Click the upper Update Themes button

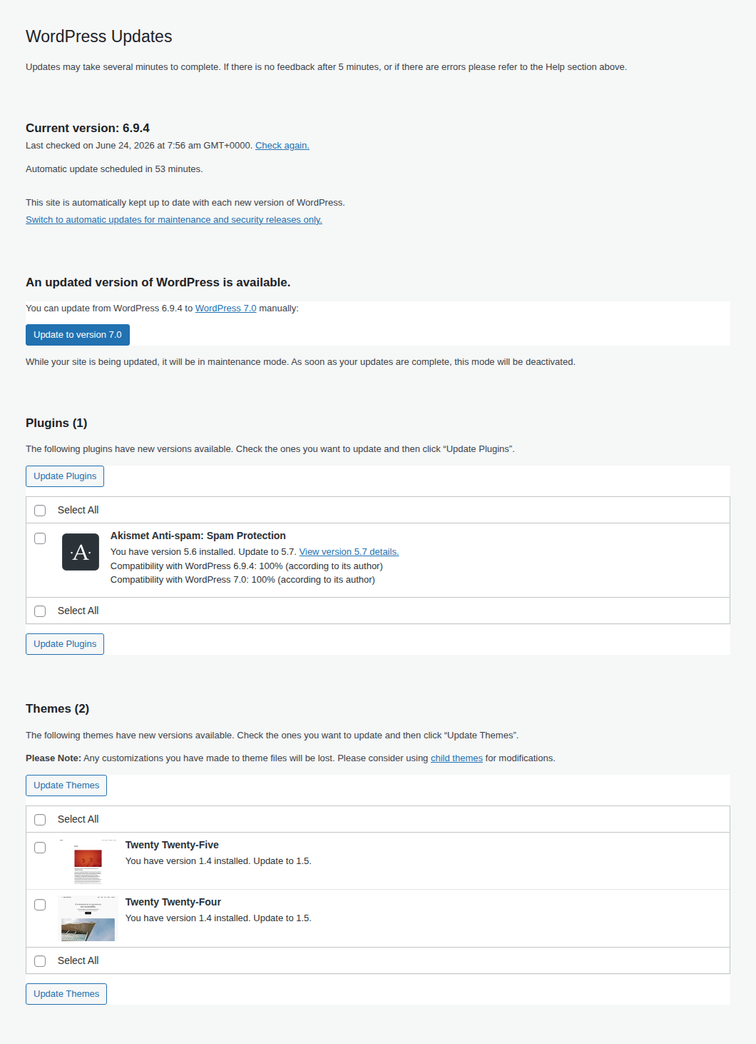tap(66, 785)
